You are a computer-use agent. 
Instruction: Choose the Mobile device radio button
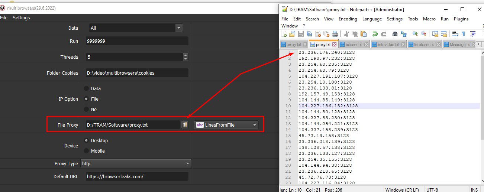click(x=86, y=151)
